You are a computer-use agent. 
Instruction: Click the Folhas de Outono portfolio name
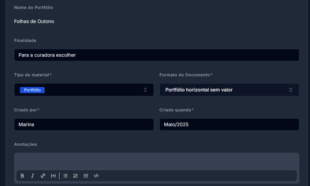click(x=34, y=21)
